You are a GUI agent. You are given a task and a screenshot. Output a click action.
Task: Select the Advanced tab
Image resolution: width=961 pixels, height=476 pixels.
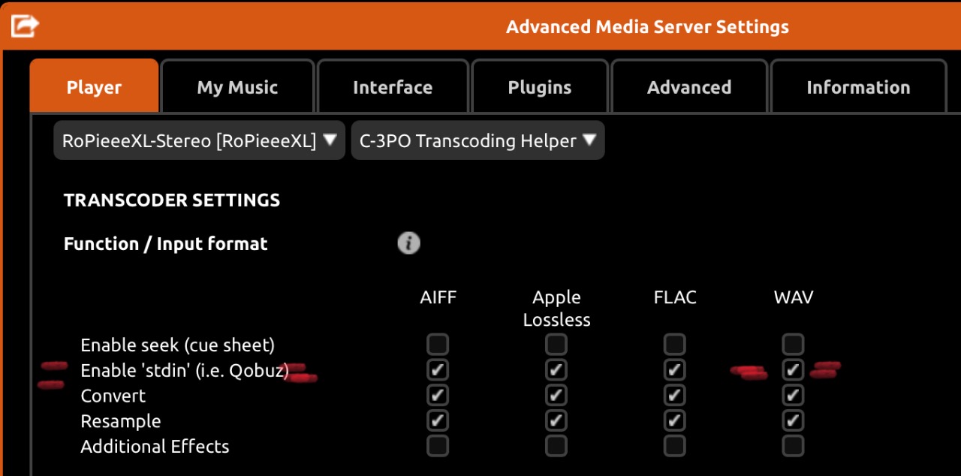coord(689,87)
